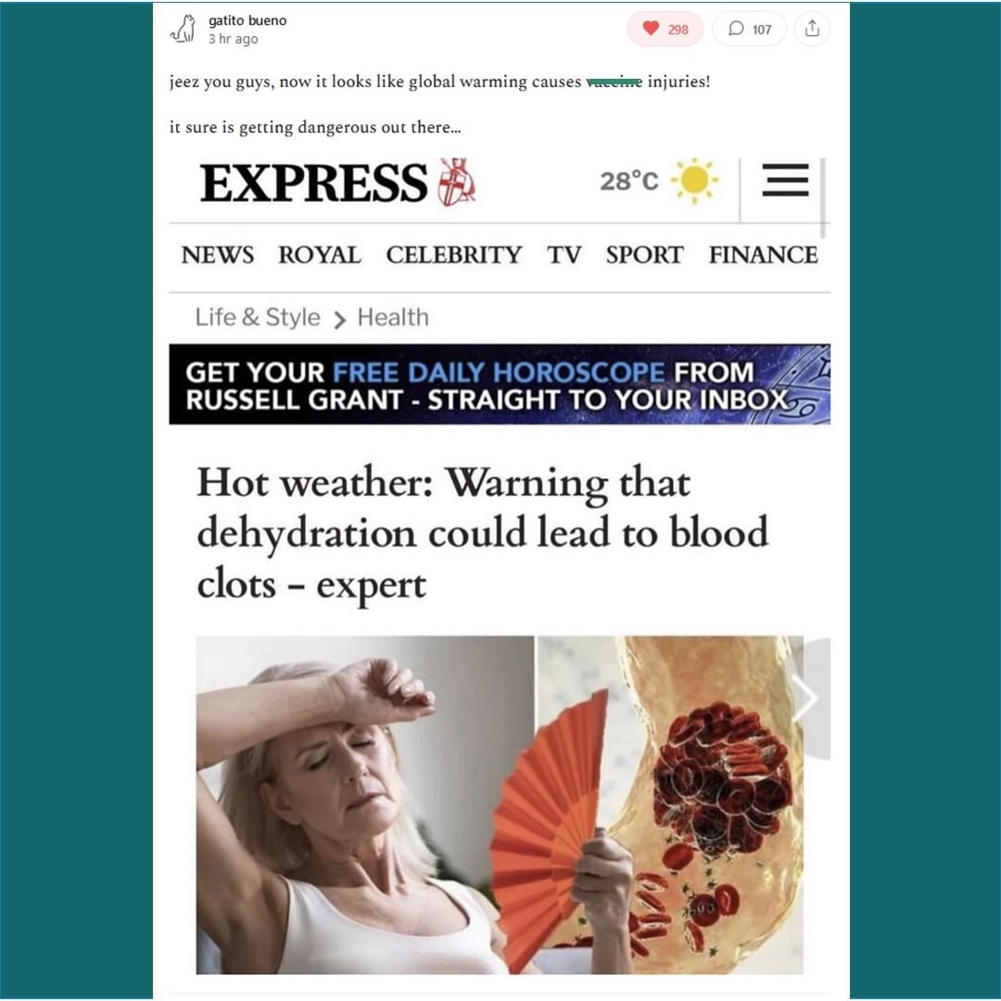Click the Life & Style breadcrumb
This screenshot has width=1001, height=1001.
(x=258, y=317)
